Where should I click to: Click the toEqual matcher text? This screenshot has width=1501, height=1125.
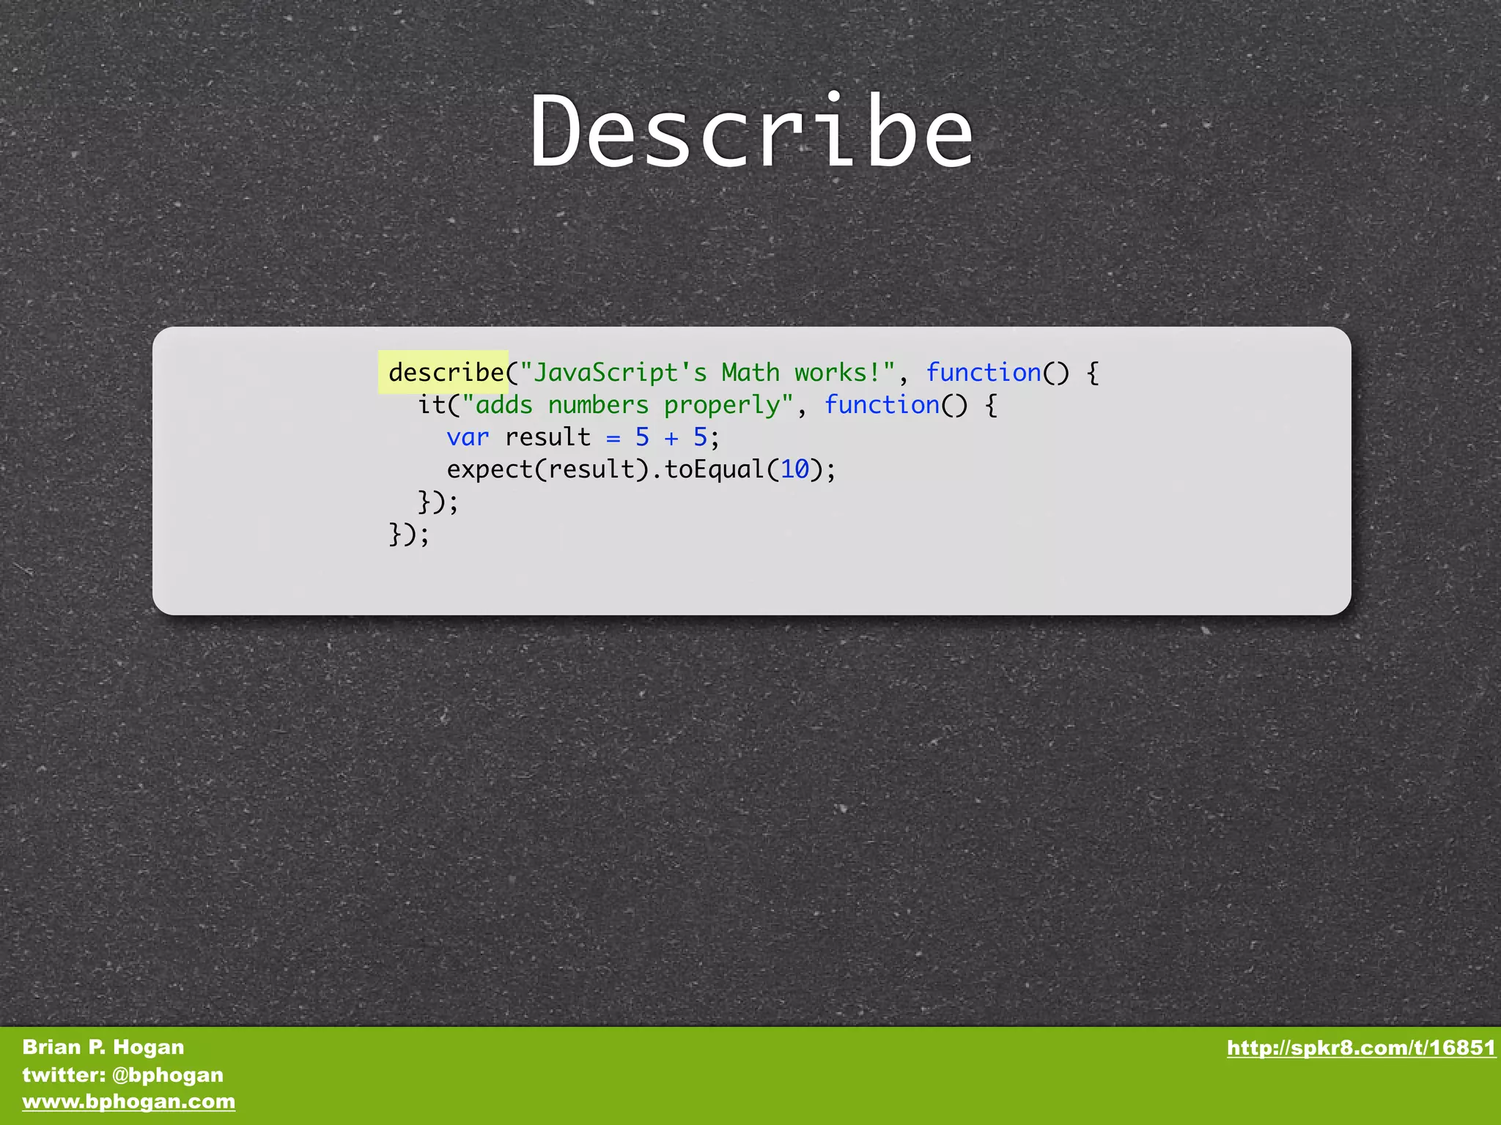[715, 469]
